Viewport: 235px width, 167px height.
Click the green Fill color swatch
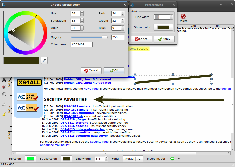[30, 159]
